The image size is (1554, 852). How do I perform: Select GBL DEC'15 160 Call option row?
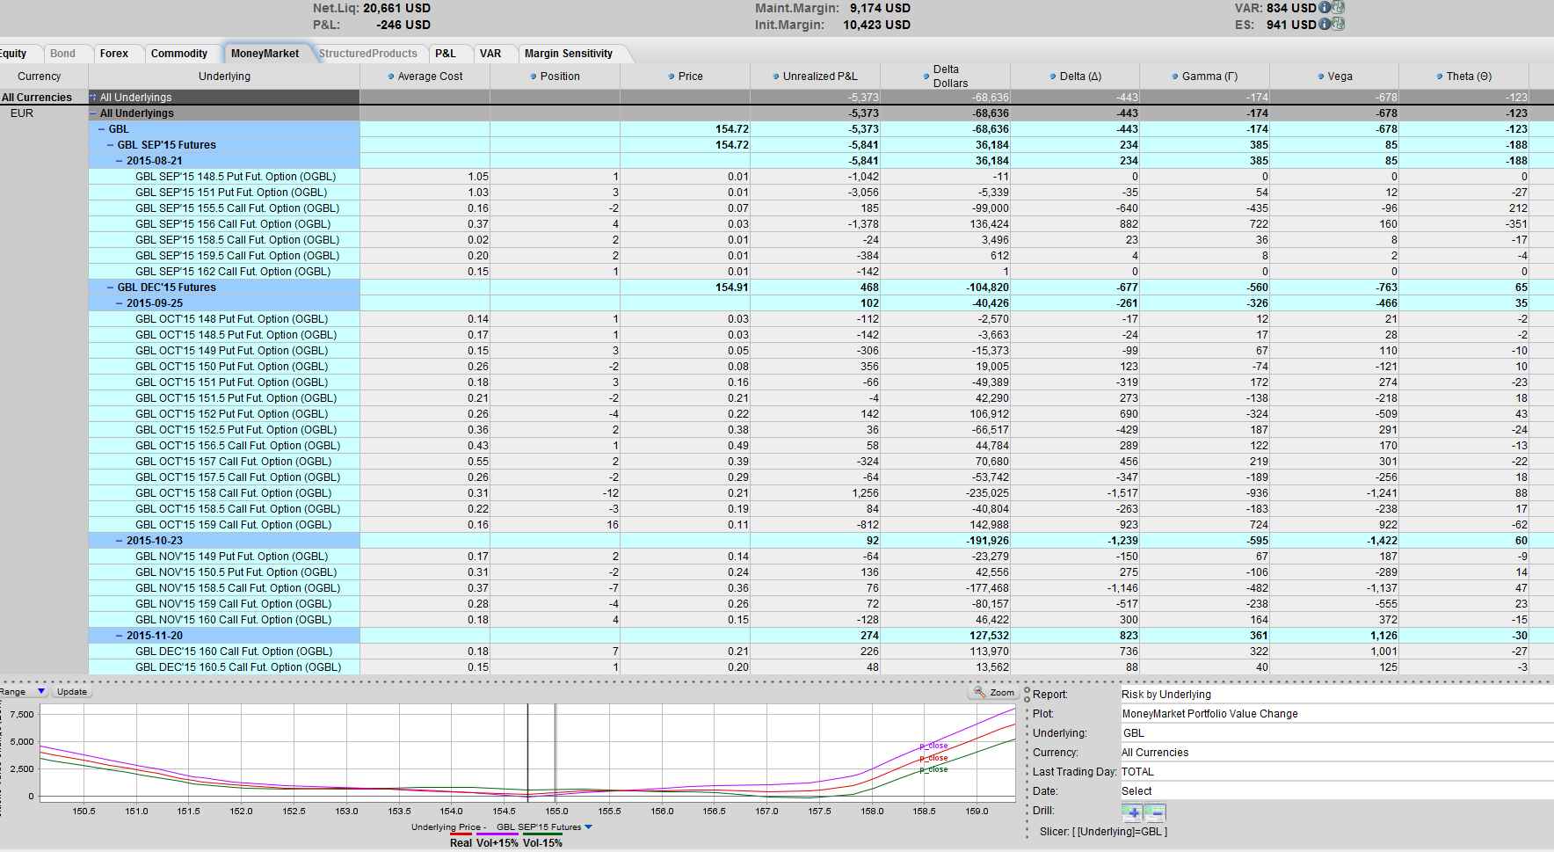821,652
